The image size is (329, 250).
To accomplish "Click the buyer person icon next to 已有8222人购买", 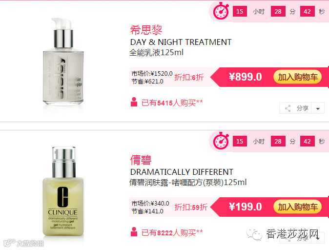I will 134,232.
